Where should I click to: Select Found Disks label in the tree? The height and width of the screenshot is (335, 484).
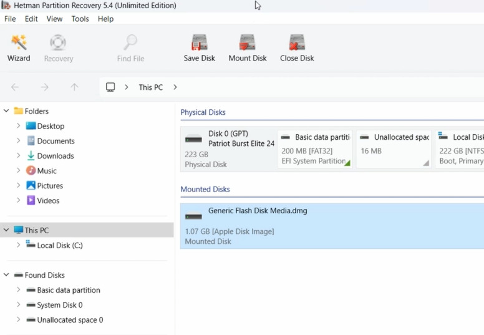[44, 275]
